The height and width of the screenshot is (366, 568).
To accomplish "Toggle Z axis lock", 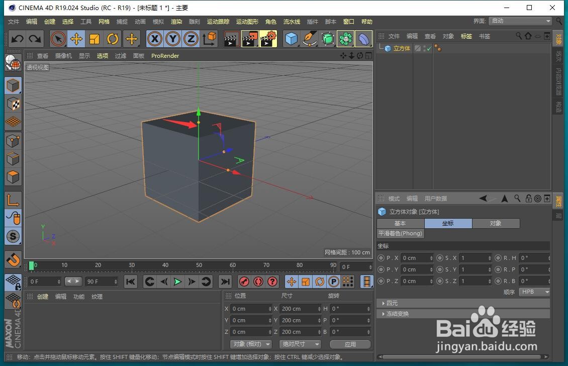I will (x=192, y=39).
